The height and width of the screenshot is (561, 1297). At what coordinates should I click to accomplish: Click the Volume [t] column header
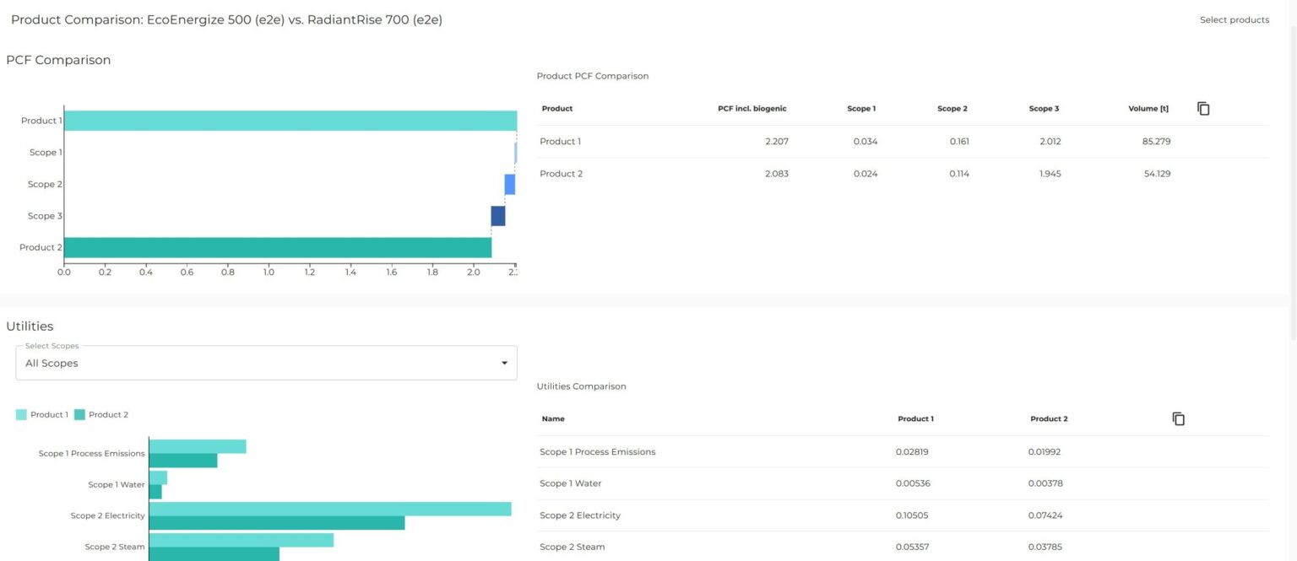coord(1148,109)
